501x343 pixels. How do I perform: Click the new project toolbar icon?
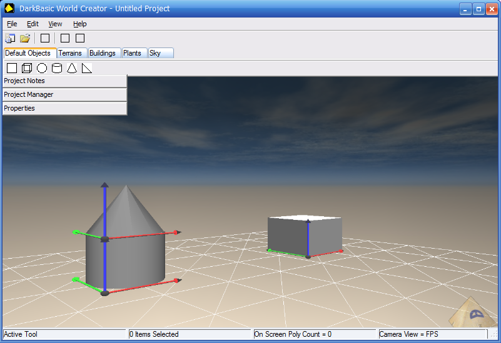(x=10, y=38)
